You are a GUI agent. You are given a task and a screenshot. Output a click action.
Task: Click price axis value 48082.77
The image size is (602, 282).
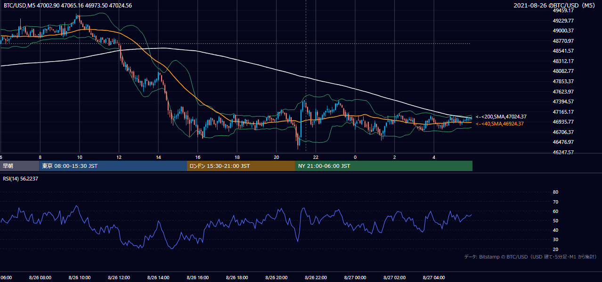click(563, 71)
